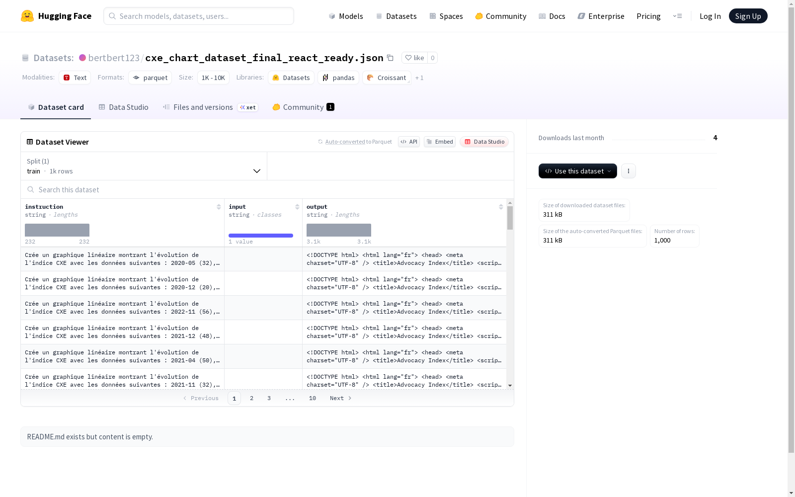Sort the output column
The height and width of the screenshot is (497, 795).
pyautogui.click(x=501, y=207)
